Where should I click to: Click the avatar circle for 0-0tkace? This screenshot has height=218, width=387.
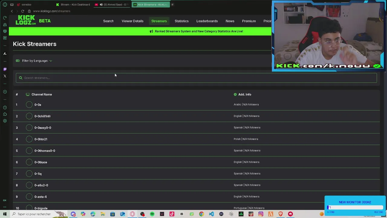pos(29,162)
